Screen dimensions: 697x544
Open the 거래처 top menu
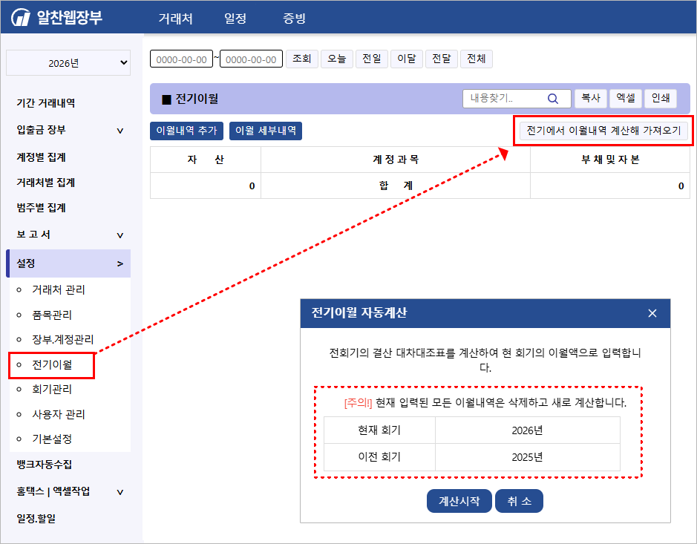click(176, 19)
